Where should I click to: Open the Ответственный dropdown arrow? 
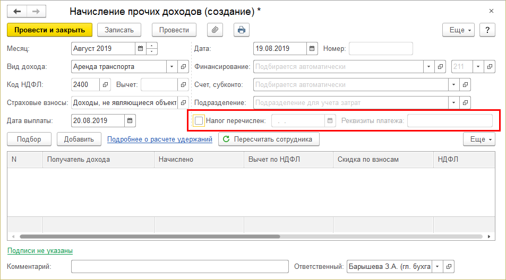pos(436,266)
